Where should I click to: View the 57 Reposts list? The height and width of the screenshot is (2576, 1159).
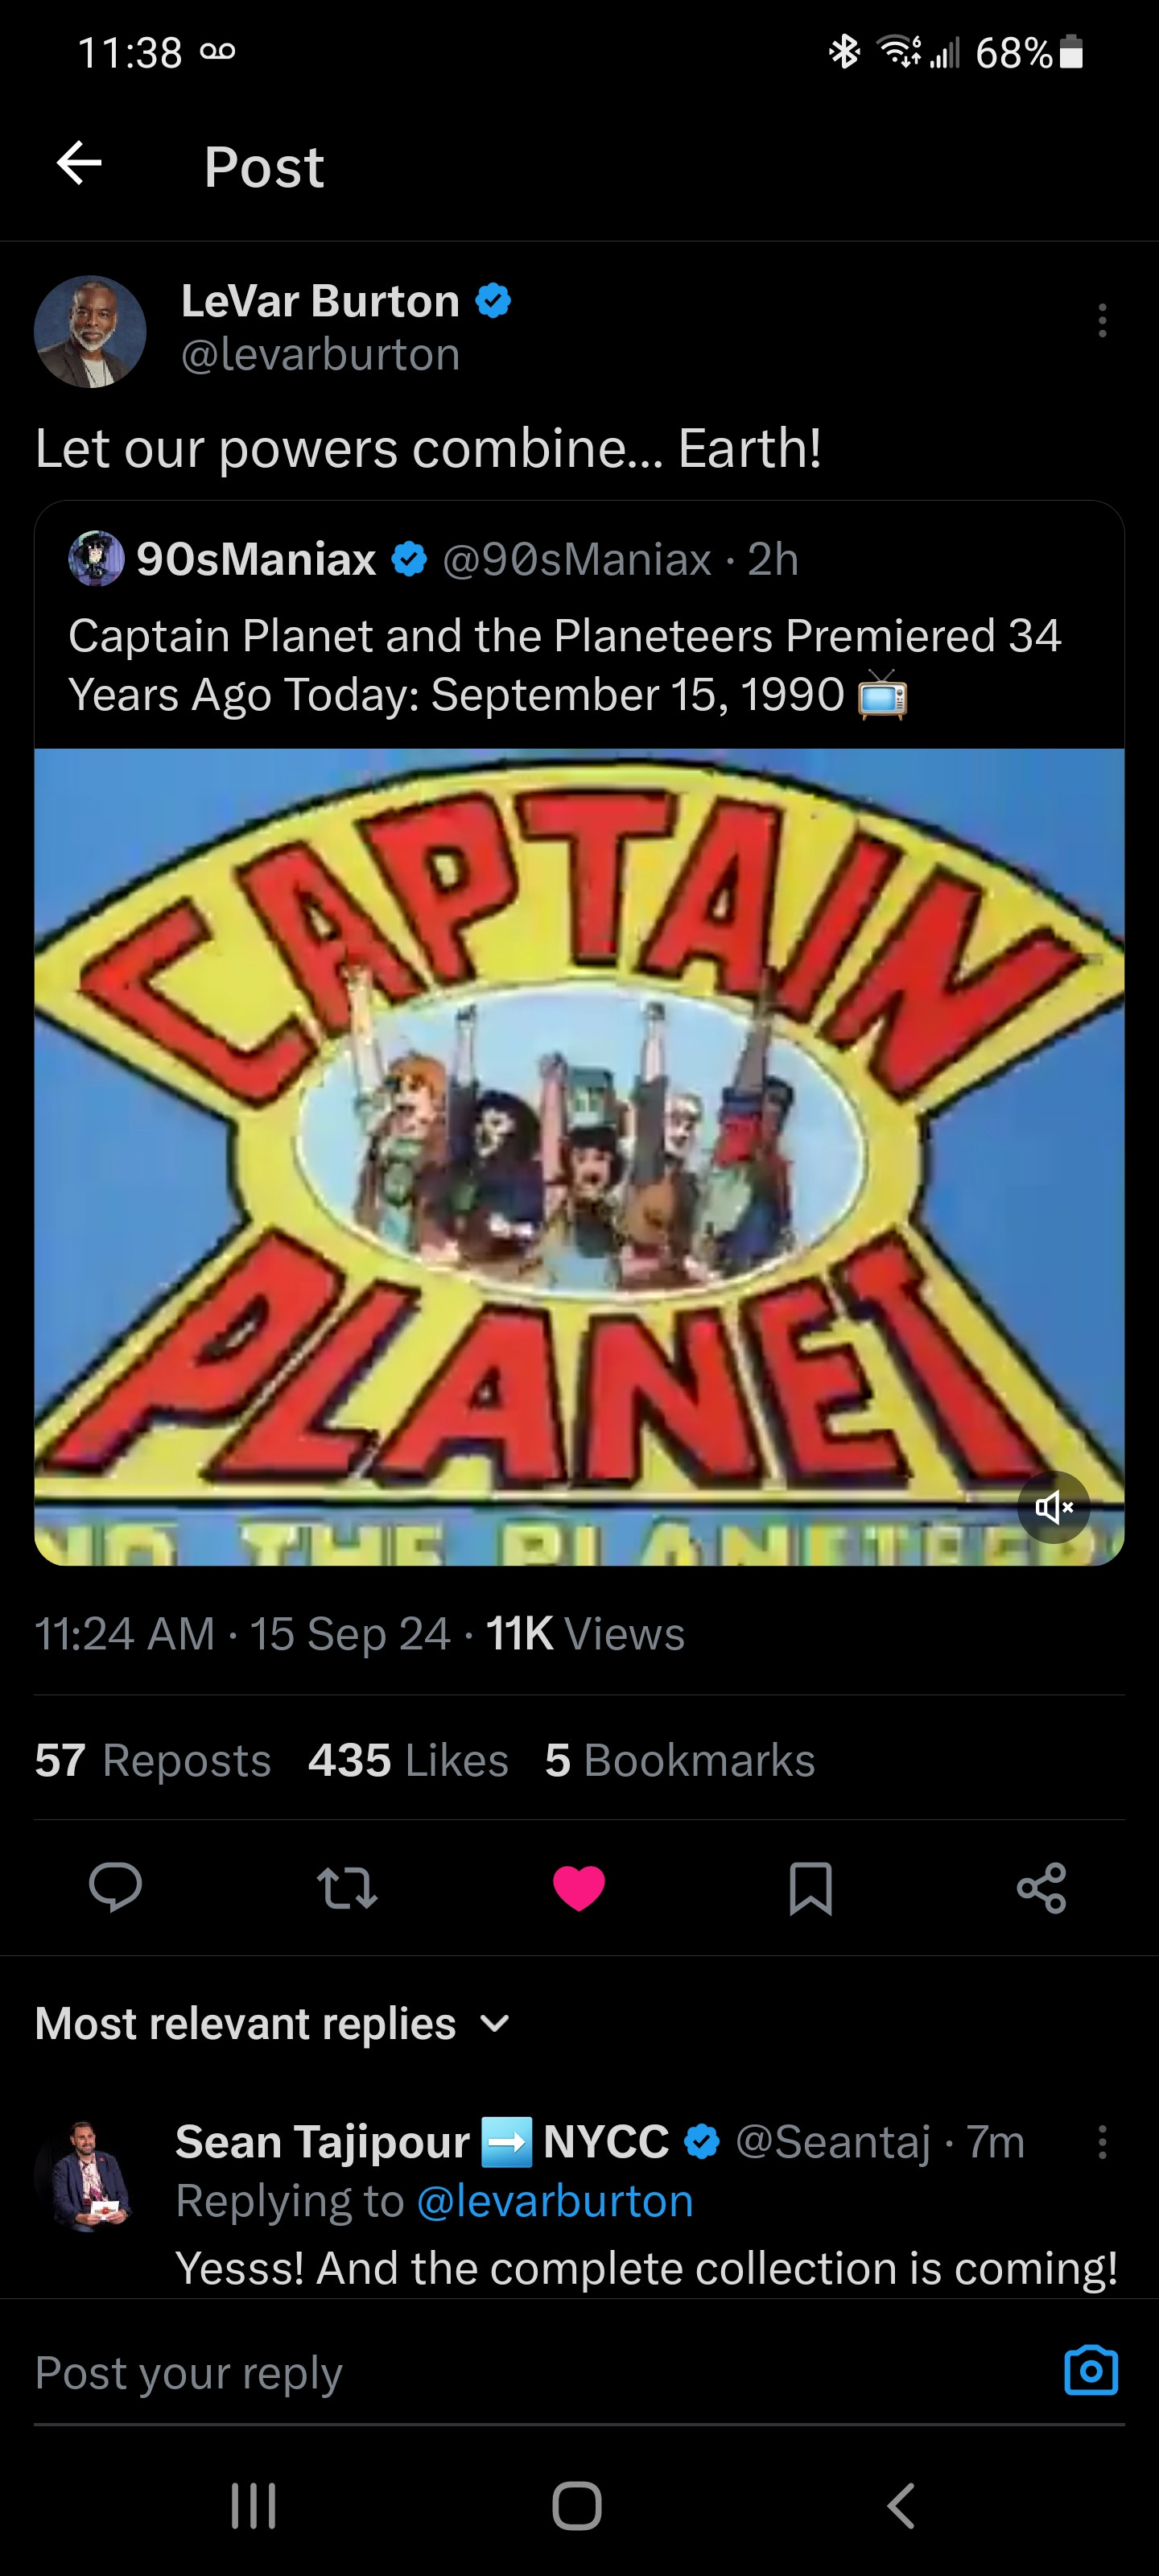point(153,1760)
